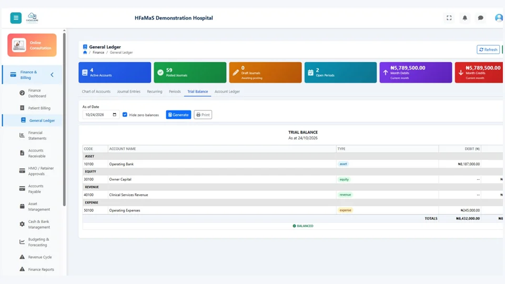Screen dimensions: 505x284
Task: Open the Cathclaire logo home
Action: click(x=32, y=18)
